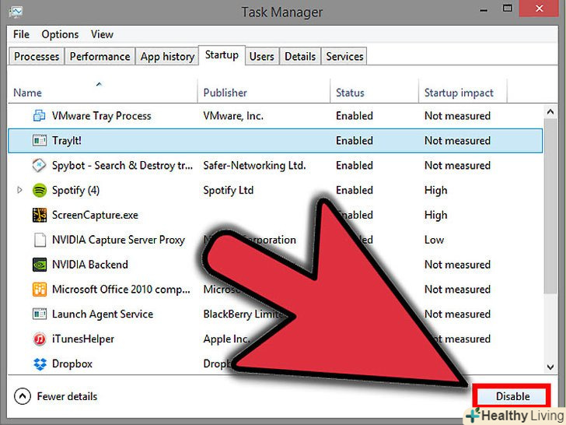Switch to the Users tab
This screenshot has width=566, height=425.
click(262, 56)
